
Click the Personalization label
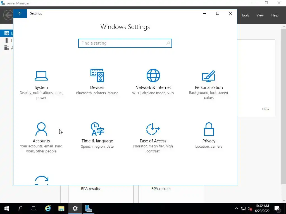pyautogui.click(x=209, y=87)
